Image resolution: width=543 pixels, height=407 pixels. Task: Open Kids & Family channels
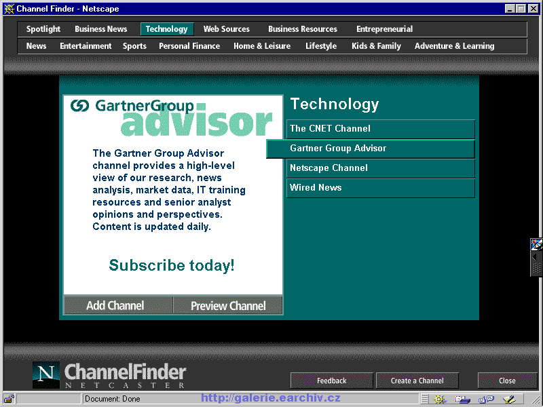coord(377,46)
